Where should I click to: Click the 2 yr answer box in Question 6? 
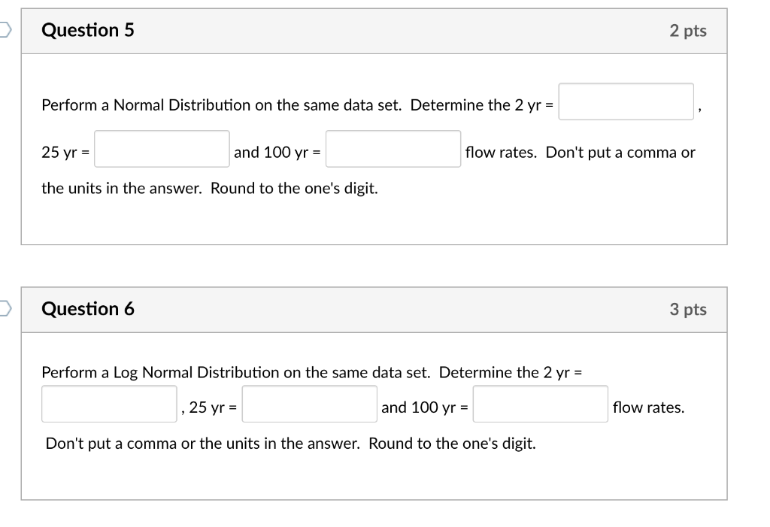(x=108, y=404)
